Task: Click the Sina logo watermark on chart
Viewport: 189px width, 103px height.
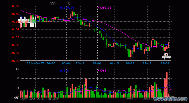Action: (166, 56)
